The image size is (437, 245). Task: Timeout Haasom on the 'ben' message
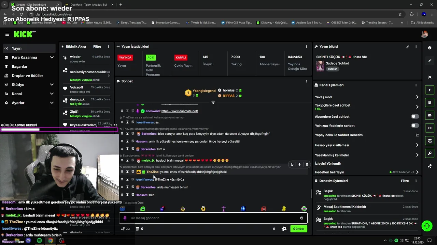coord(127,195)
